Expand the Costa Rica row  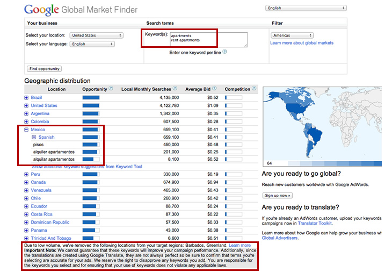tap(26, 214)
